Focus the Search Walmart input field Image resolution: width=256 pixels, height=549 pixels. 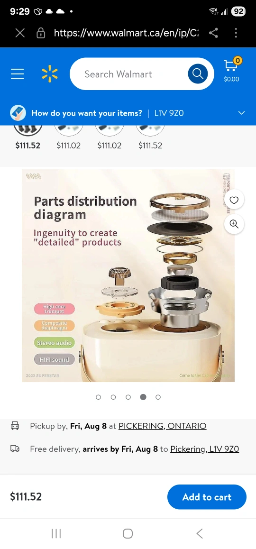(133, 74)
